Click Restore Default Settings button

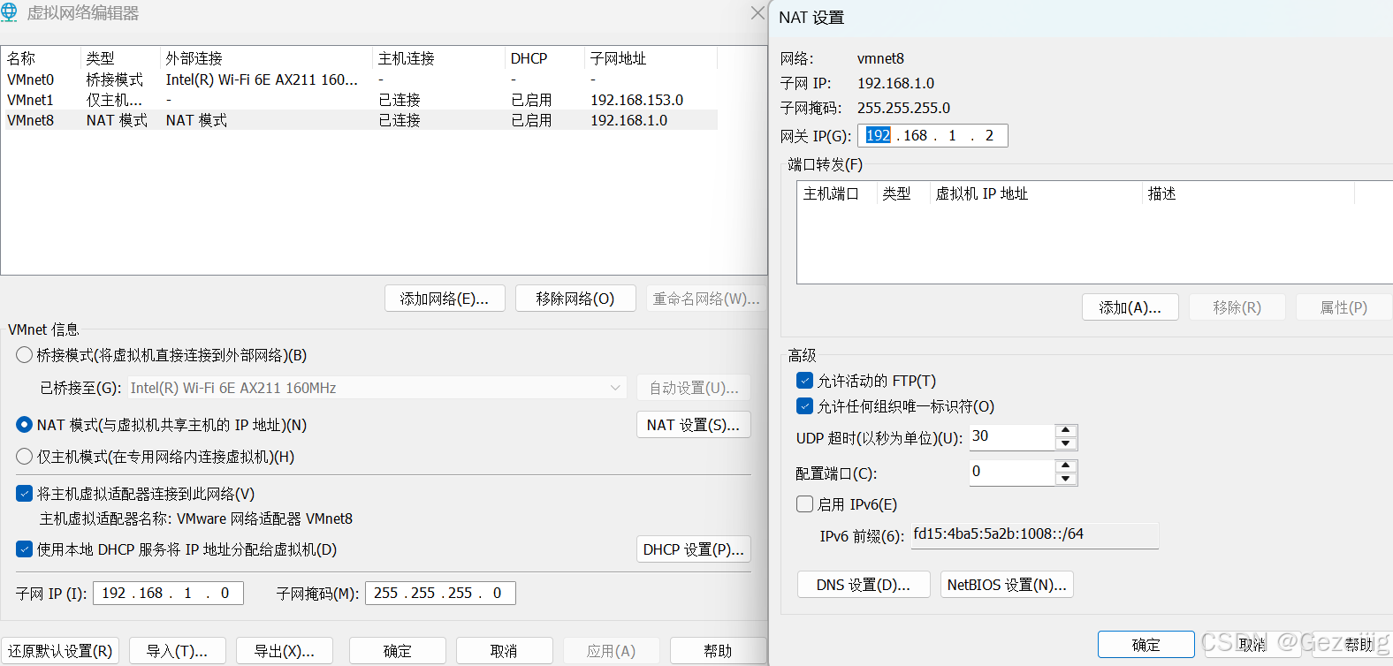tap(60, 651)
